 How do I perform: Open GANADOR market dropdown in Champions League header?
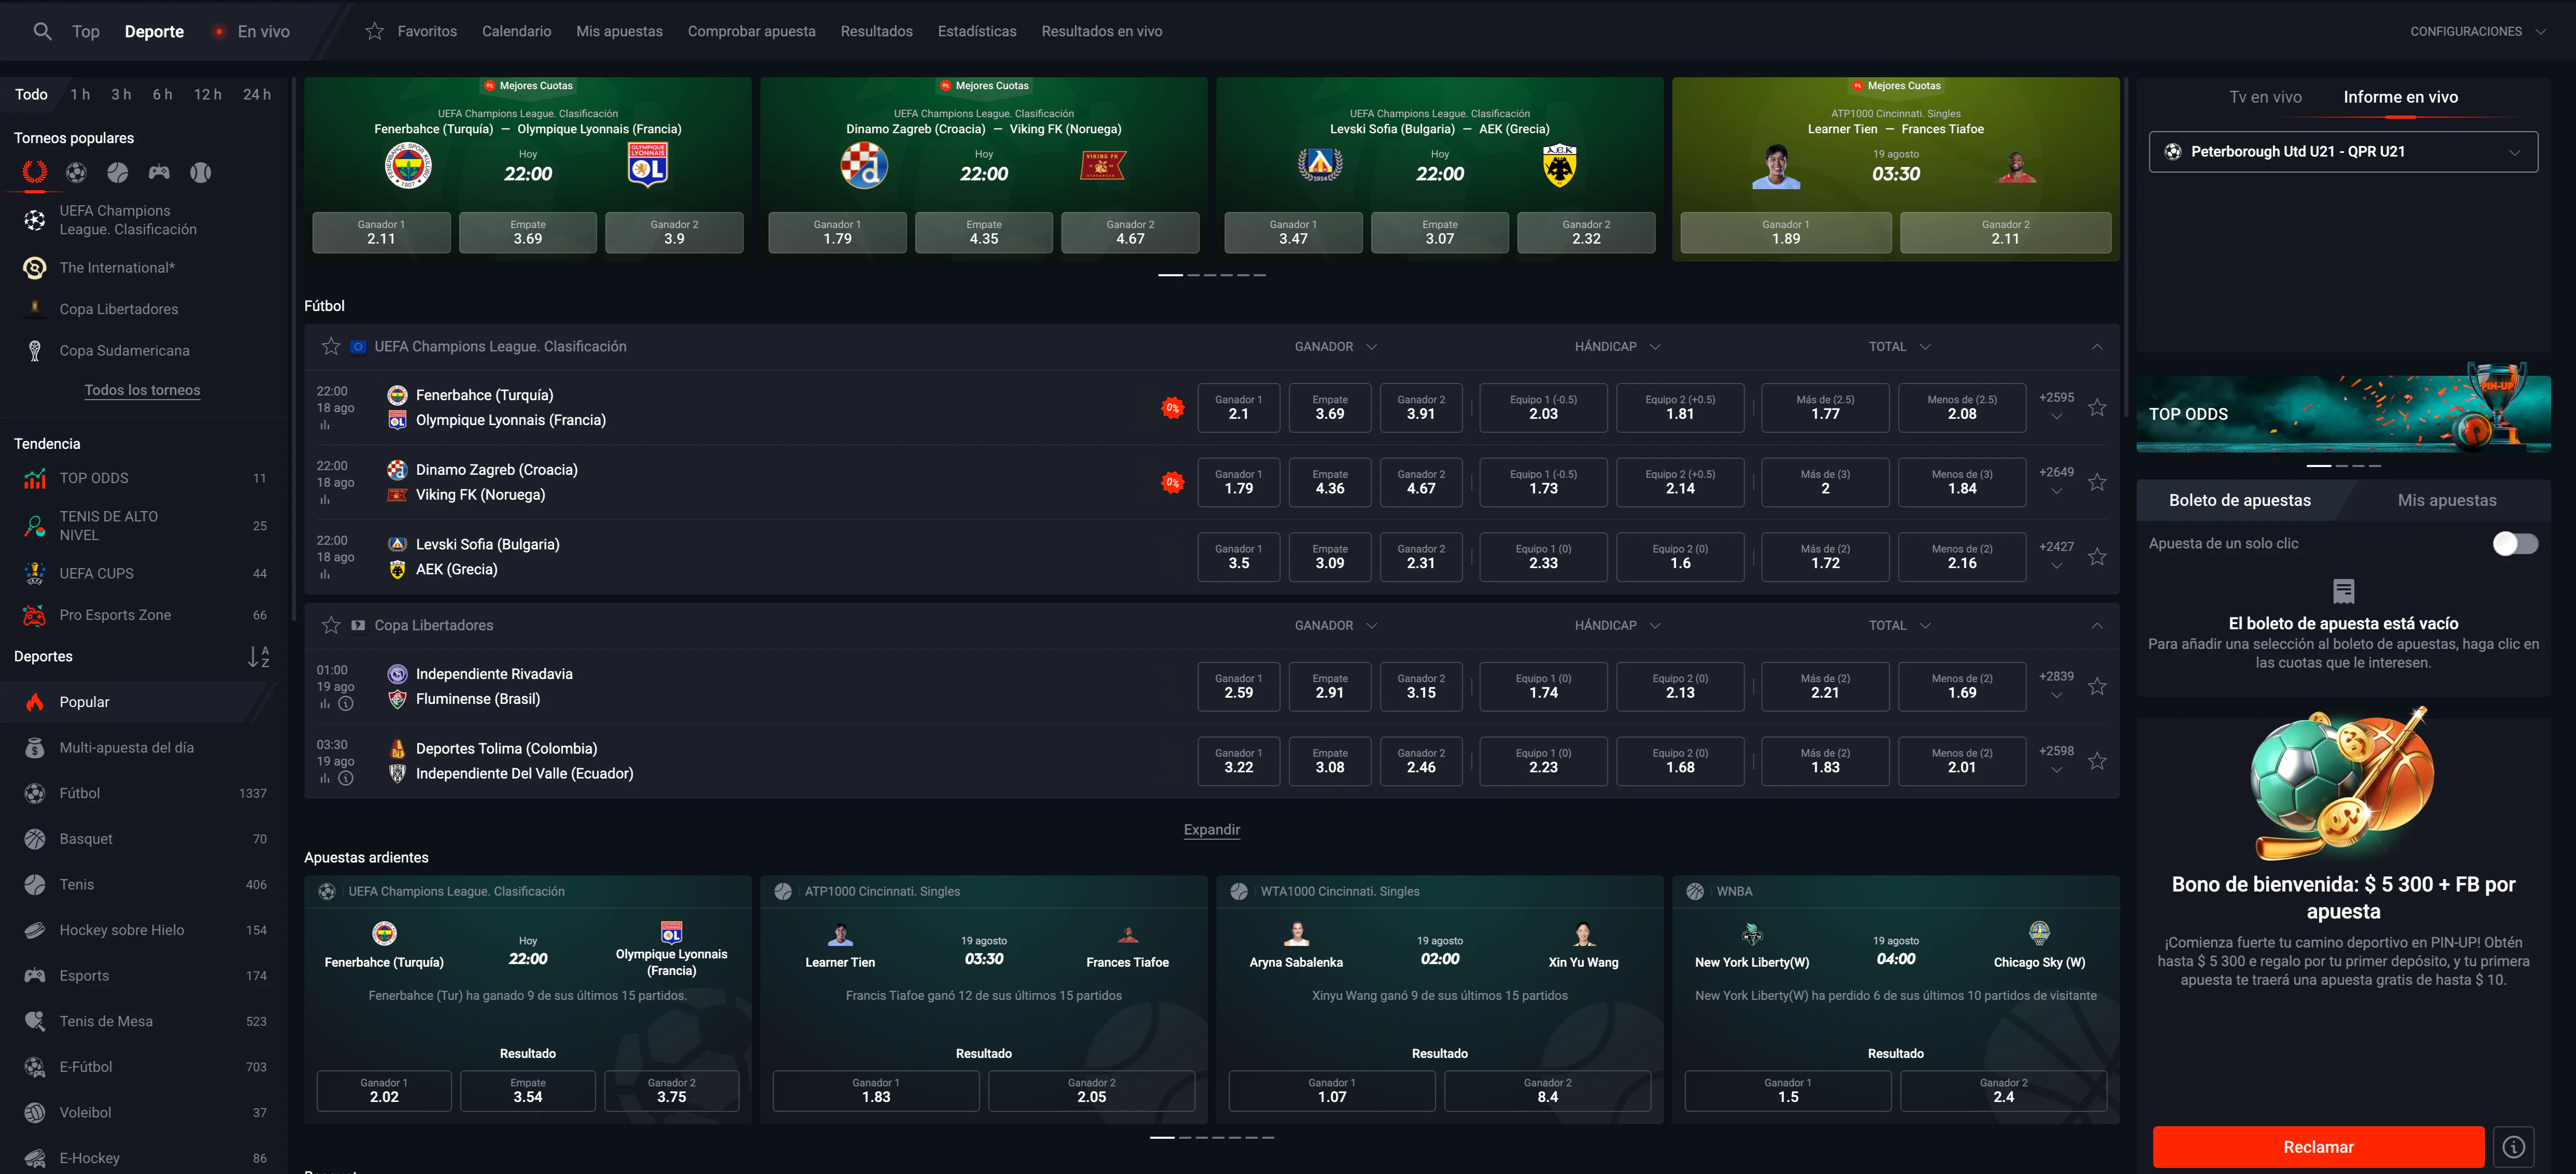click(1335, 346)
